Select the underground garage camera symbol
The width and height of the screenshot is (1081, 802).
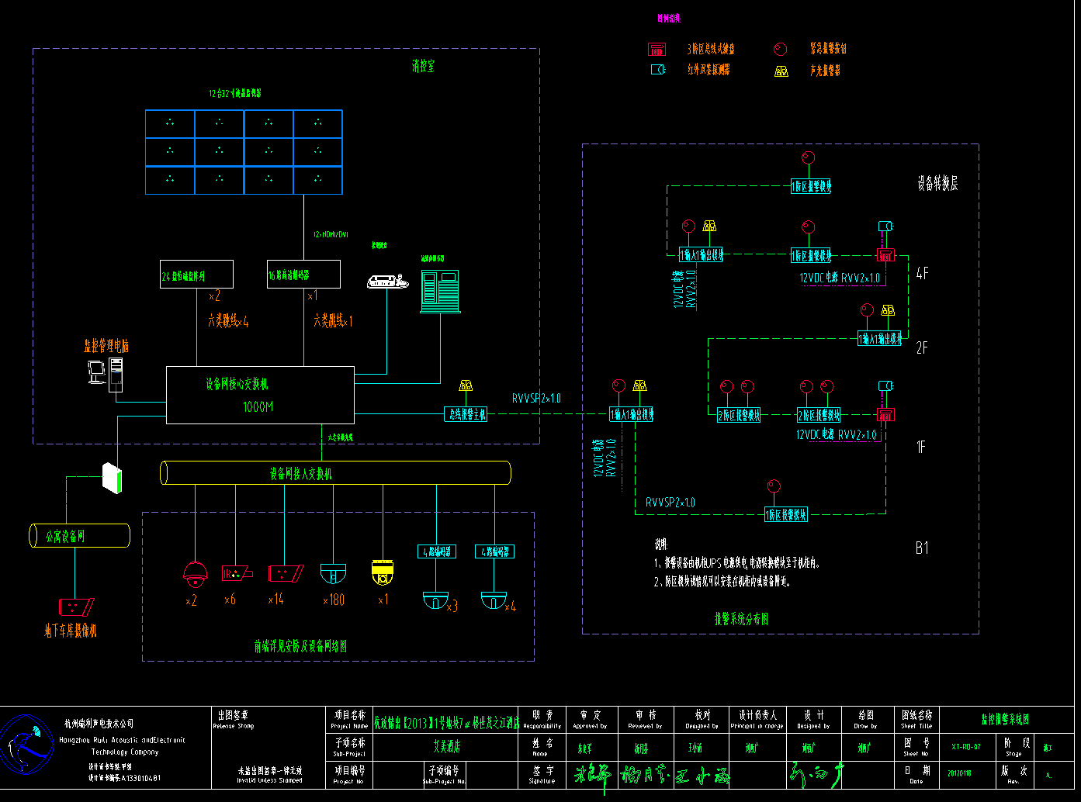coord(76,606)
